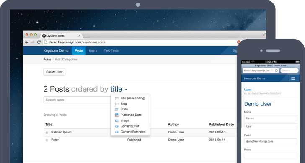Click Demo User in the Peter row

pos(176,140)
